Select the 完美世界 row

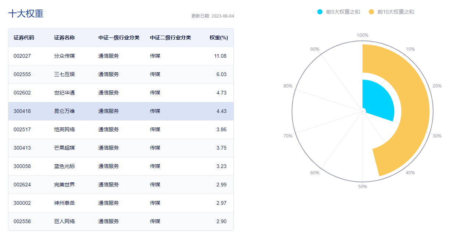click(121, 185)
